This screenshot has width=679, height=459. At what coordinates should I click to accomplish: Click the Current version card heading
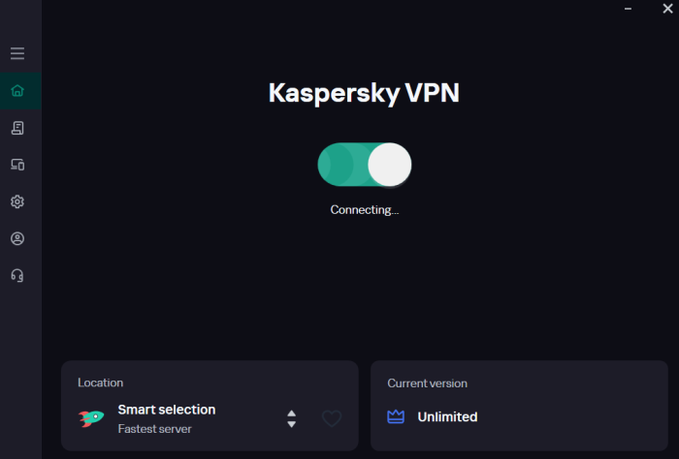click(427, 383)
